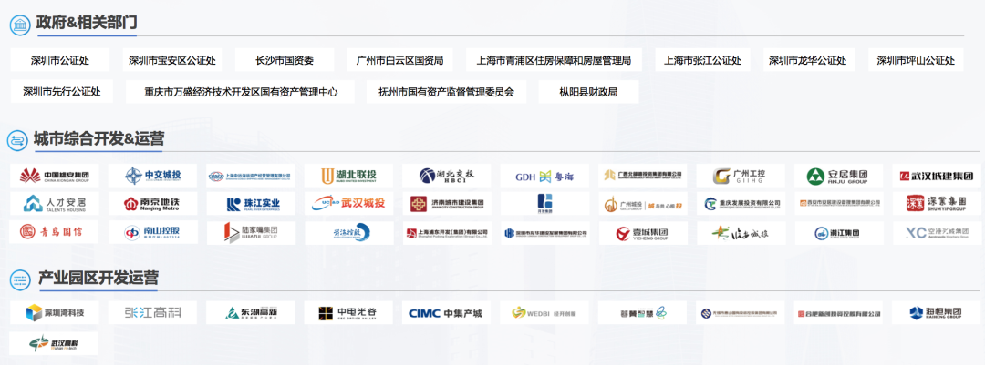Image resolution: width=985 pixels, height=365 pixels.
Task: Click the 深圳湾科技 logo
Action: (x=54, y=312)
